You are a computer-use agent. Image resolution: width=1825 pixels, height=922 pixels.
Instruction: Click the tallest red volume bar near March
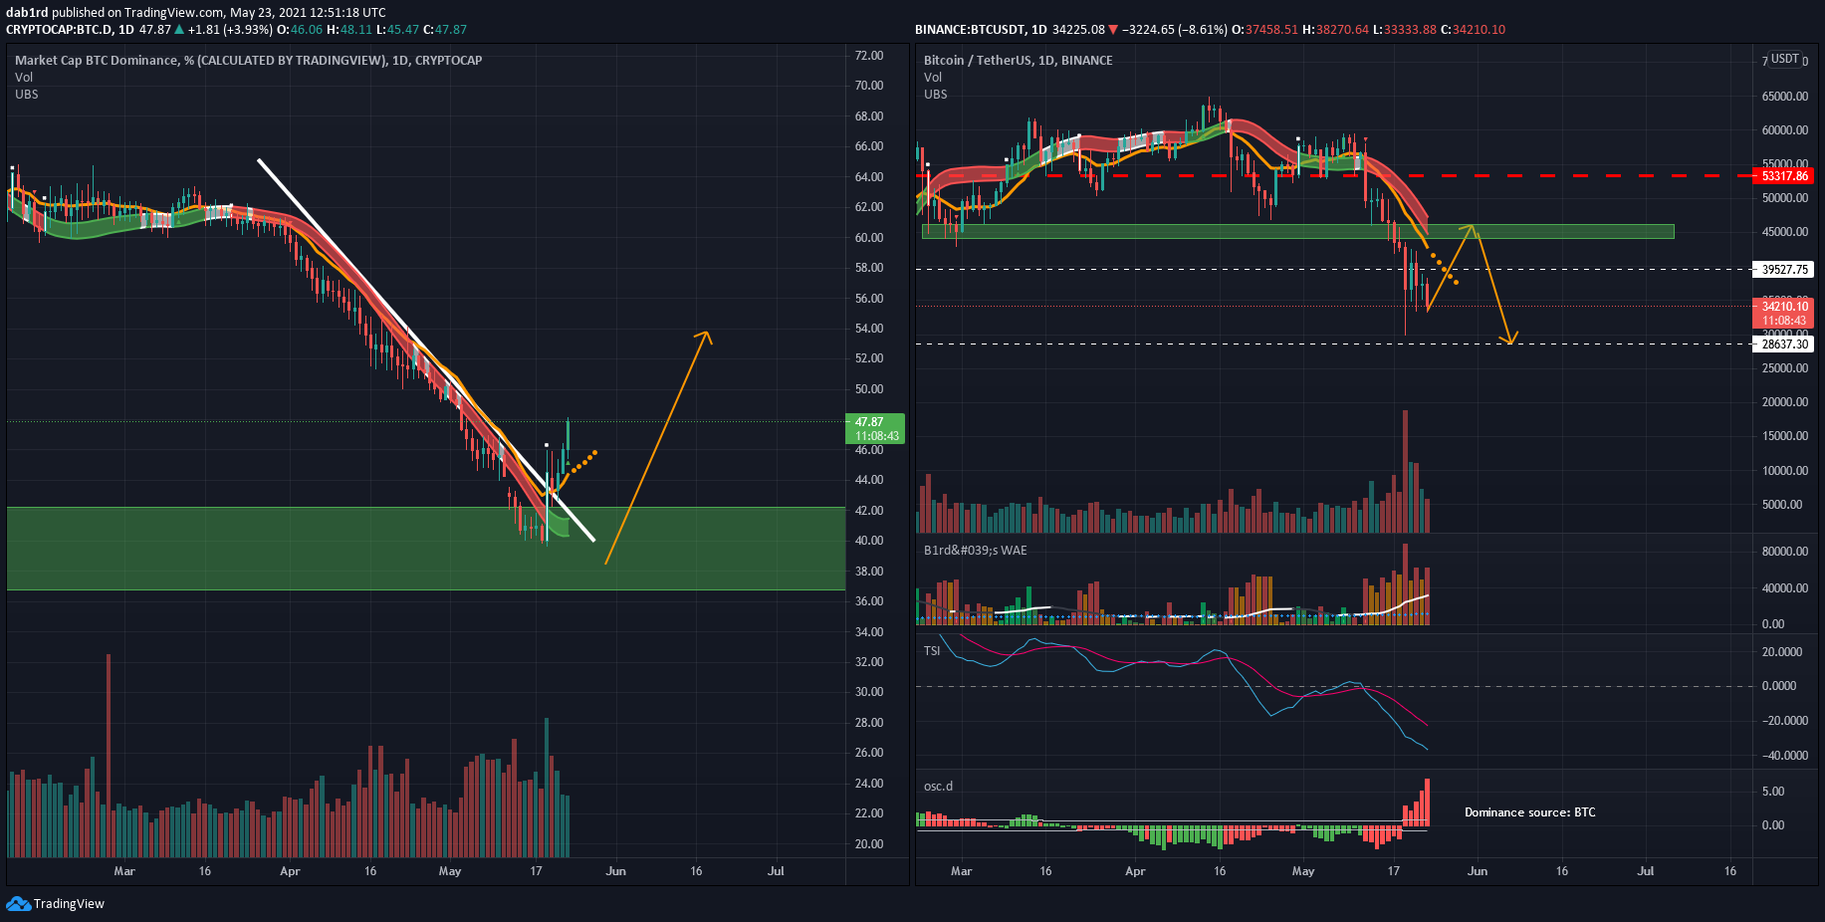tap(109, 756)
